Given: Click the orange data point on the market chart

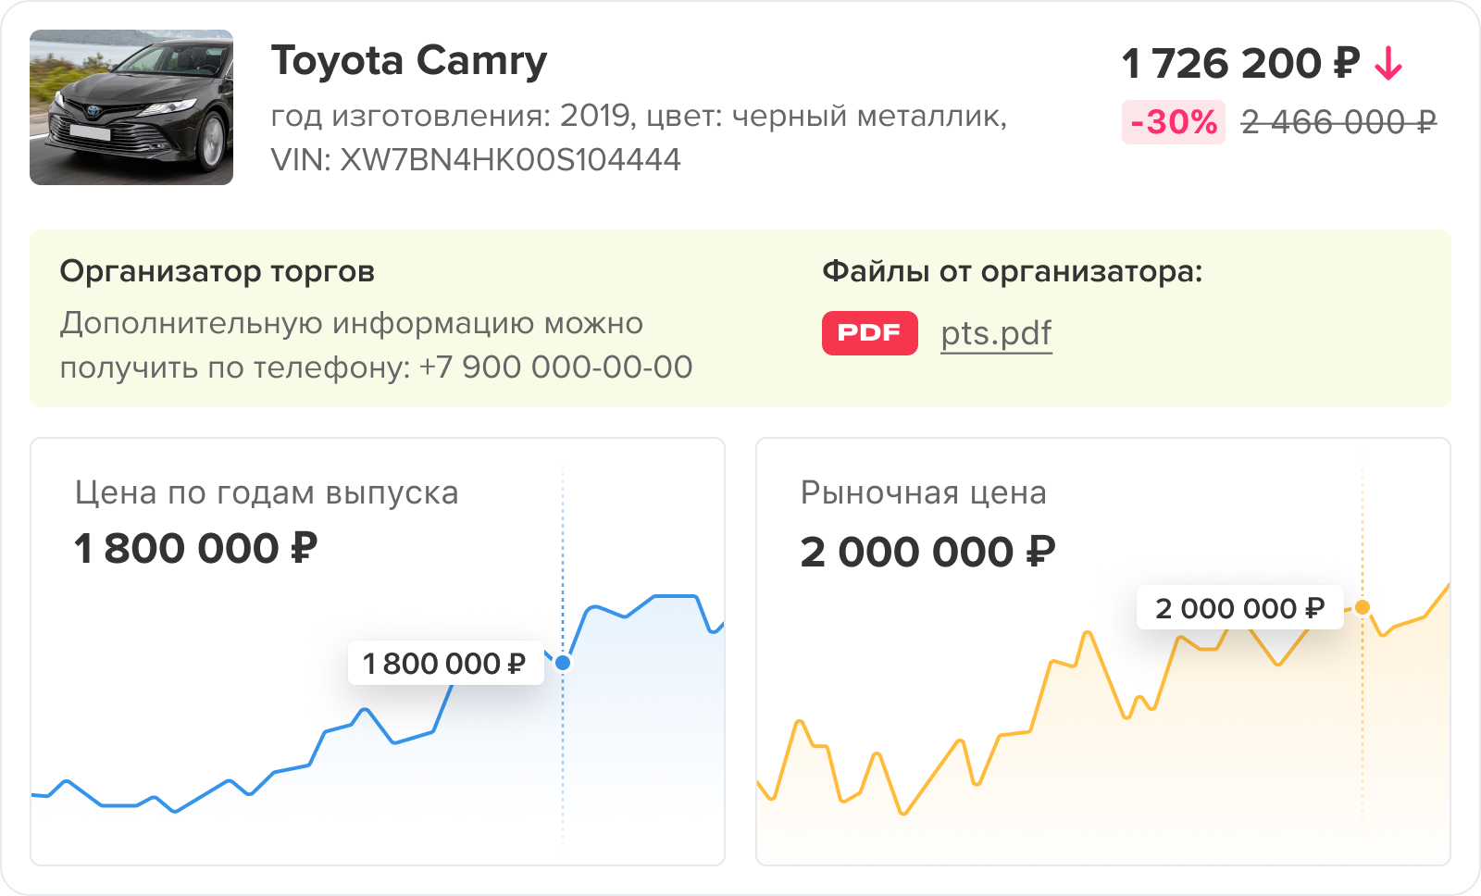Looking at the screenshot, I should 1363,607.
